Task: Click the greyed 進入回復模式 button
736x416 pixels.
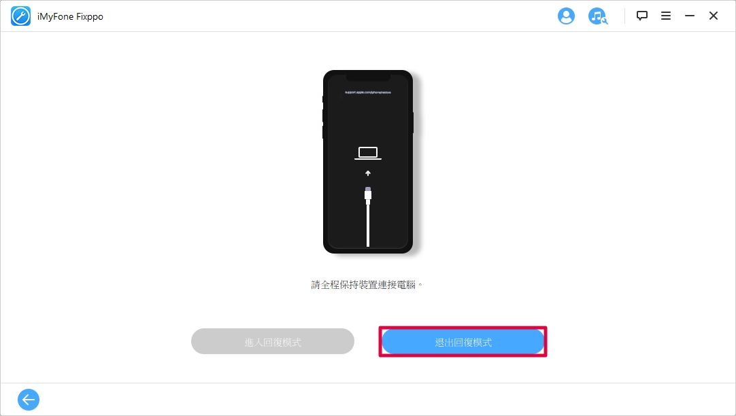Action: [x=273, y=341]
